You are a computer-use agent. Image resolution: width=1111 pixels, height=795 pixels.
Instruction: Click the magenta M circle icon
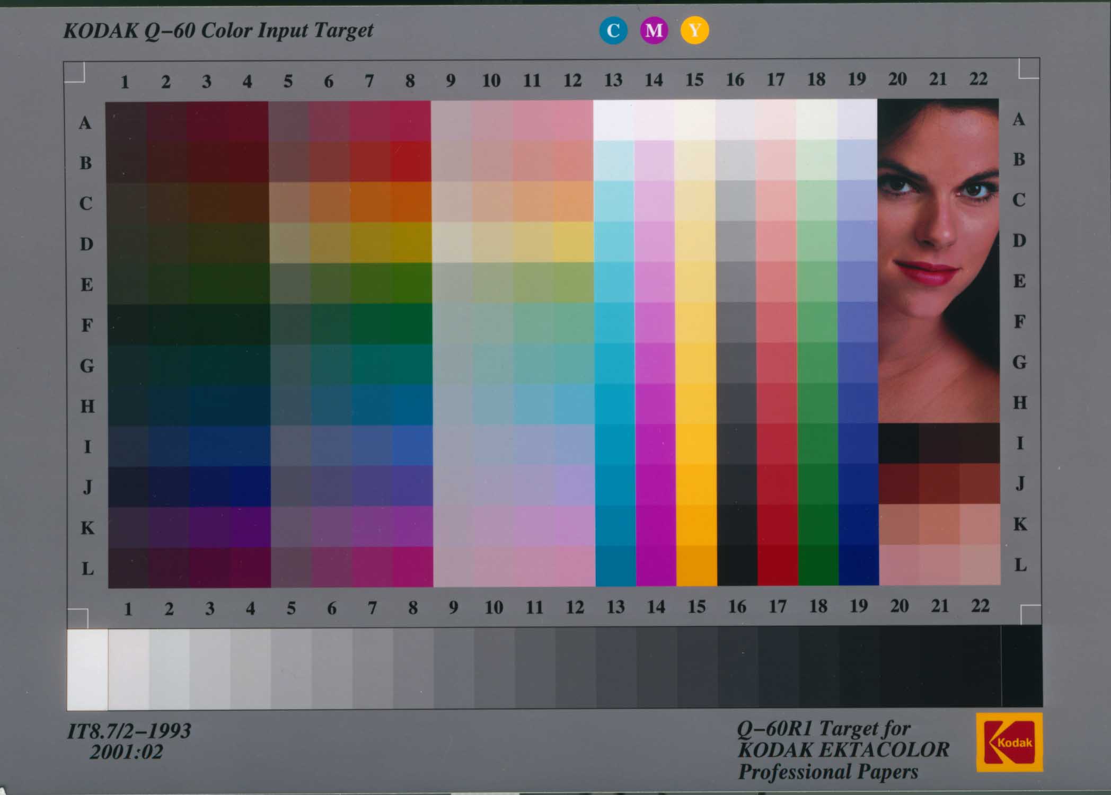coord(654,30)
